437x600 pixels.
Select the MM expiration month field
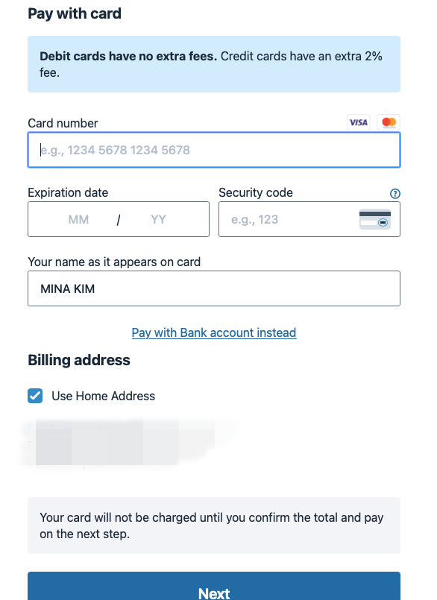[x=78, y=219]
